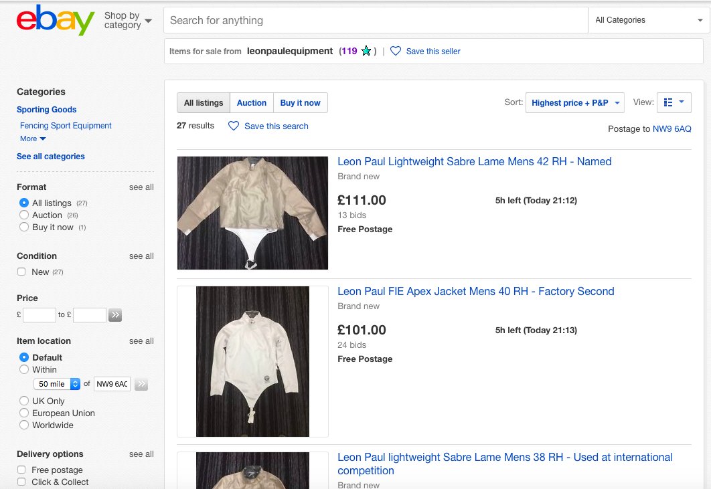Open Lightweight Sabre Lame Mens 42 listing
The image size is (711, 489).
(x=474, y=161)
